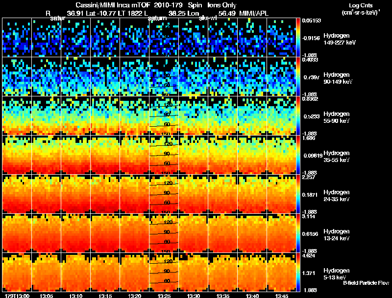Click the '13:15' time axis label
Image resolution: width=392 pixels, height=298 pixels.
tap(105, 296)
